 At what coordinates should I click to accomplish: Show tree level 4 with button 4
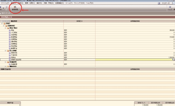point(7,21)
